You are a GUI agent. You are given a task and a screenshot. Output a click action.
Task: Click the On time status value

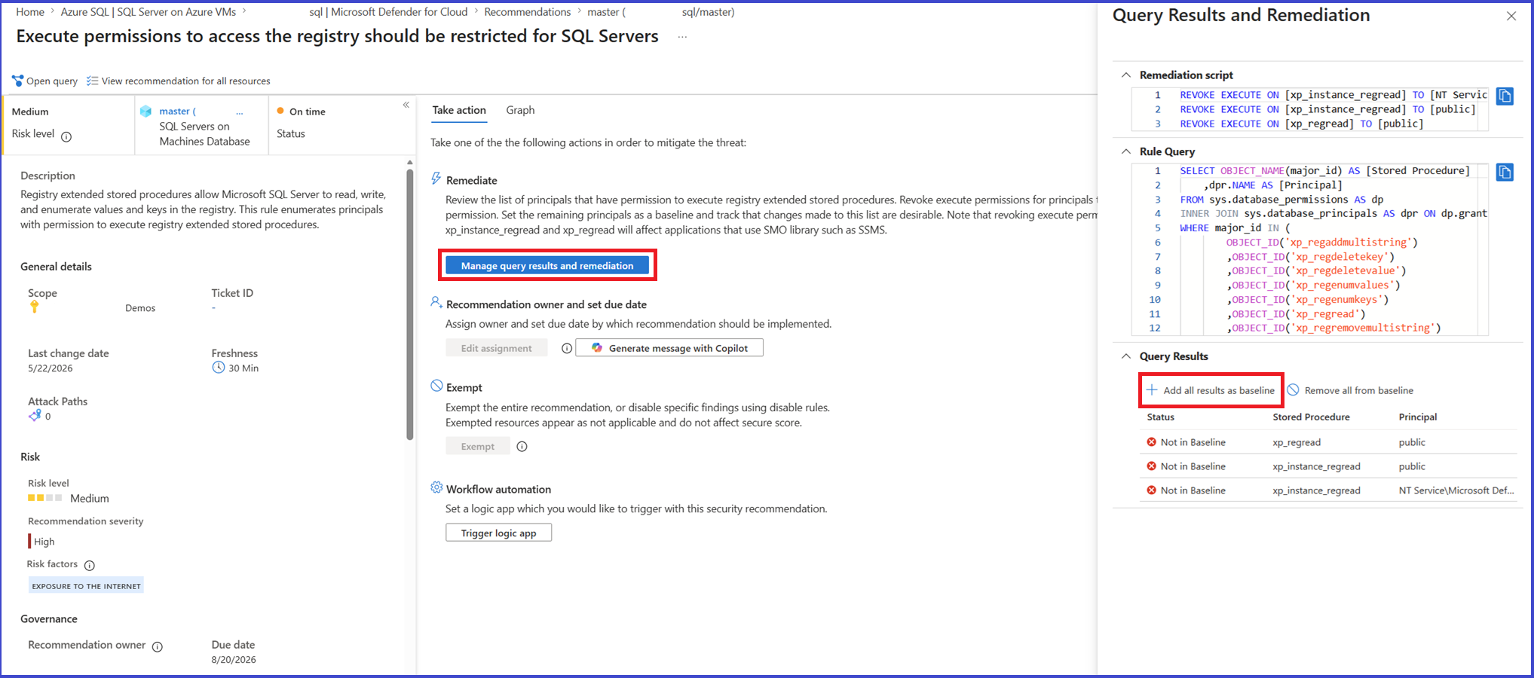point(308,111)
